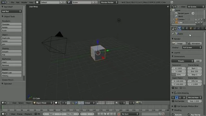
Task: Open the Timeline editor type selector
Action: click(x=4, y=114)
